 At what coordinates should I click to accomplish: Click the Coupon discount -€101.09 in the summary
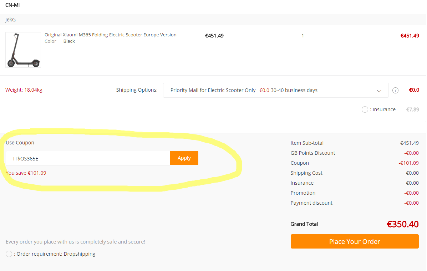tap(408, 163)
